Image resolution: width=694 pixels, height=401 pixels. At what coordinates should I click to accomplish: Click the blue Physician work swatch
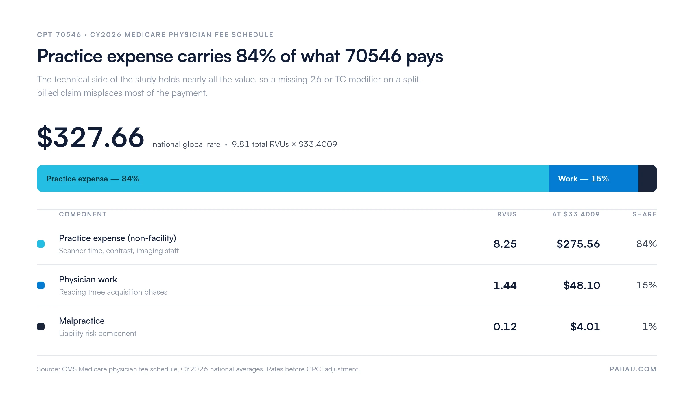(41, 285)
